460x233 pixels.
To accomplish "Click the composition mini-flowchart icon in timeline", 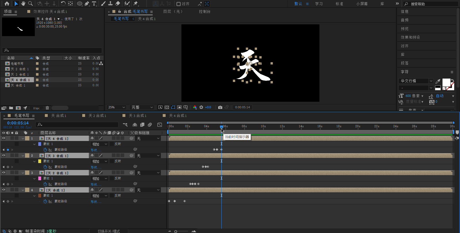I will [x=125, y=125].
